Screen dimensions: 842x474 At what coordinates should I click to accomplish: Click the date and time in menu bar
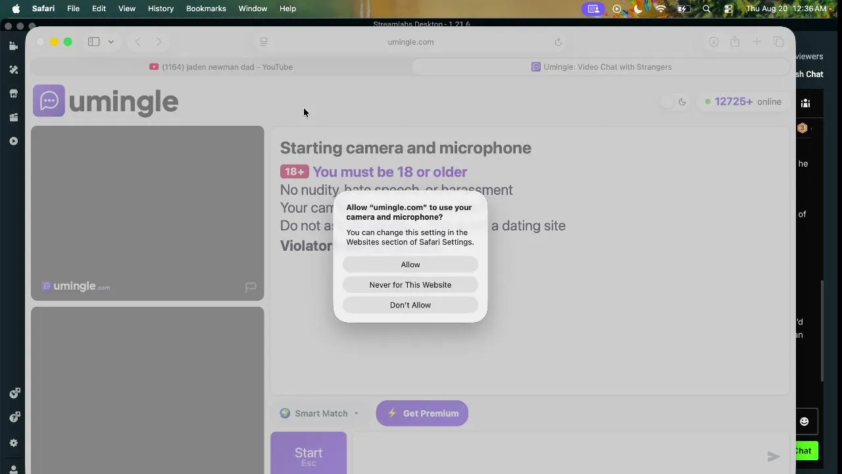tap(785, 9)
